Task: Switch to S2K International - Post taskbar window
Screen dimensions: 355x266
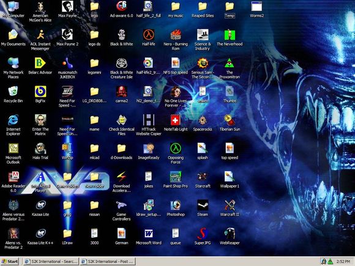Action: click(x=108, y=262)
